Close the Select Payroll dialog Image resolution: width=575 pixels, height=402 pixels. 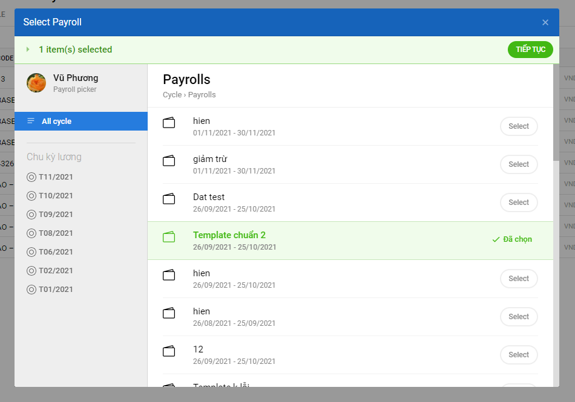point(545,22)
